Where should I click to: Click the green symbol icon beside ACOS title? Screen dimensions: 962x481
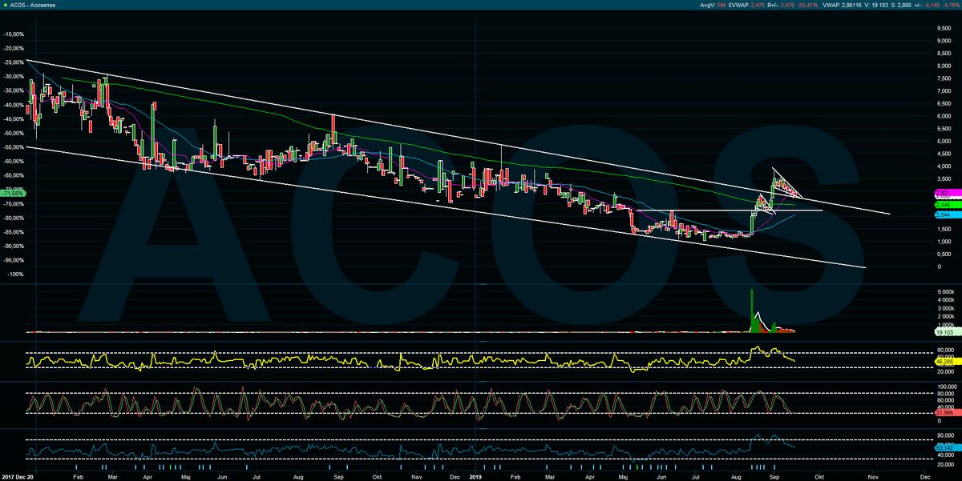5,6
